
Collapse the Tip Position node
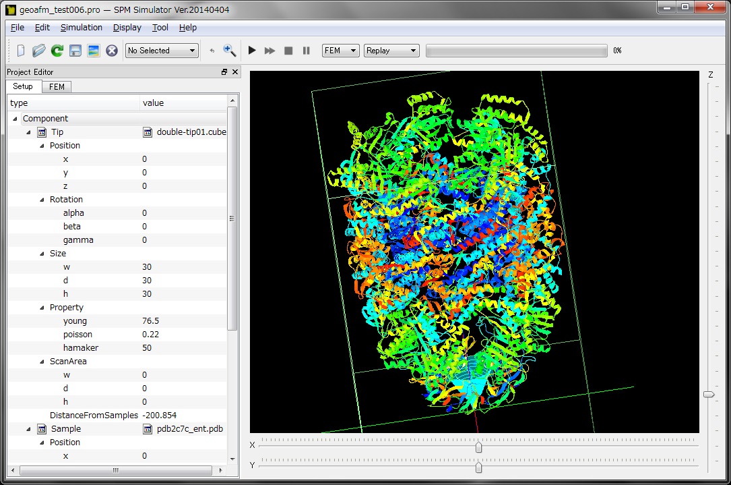point(42,146)
